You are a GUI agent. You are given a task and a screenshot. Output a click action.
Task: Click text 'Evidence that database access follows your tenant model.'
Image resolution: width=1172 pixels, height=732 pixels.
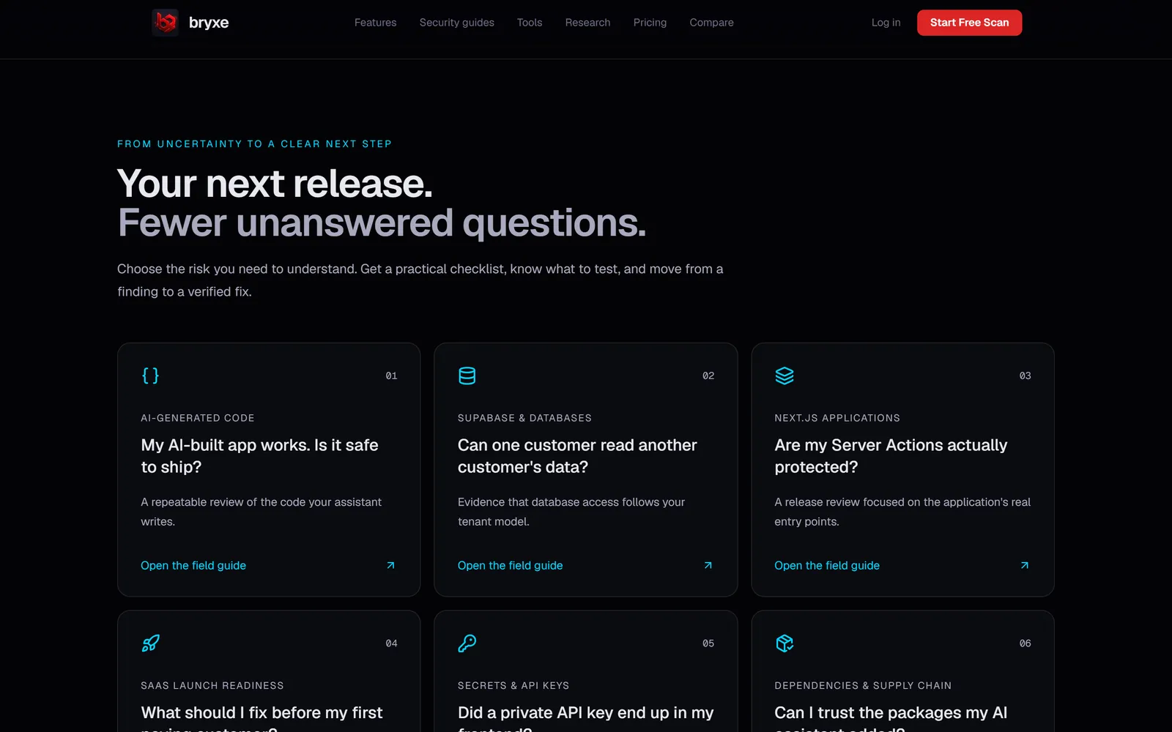(x=571, y=512)
